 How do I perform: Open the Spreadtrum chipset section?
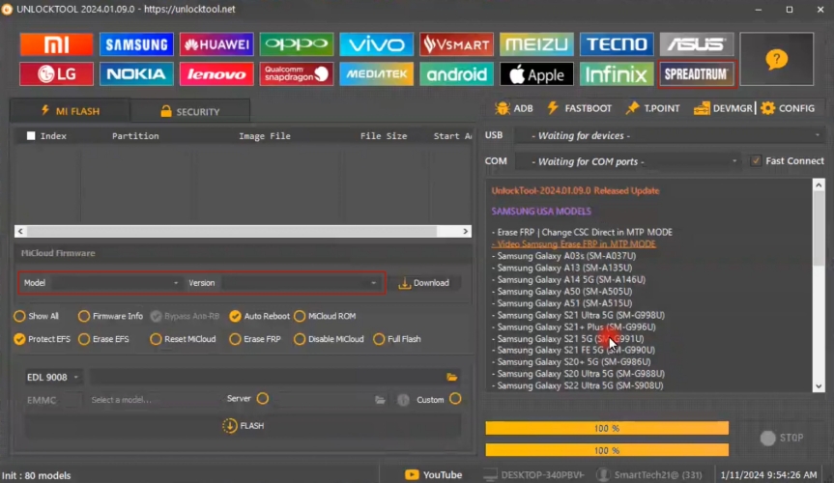(697, 74)
